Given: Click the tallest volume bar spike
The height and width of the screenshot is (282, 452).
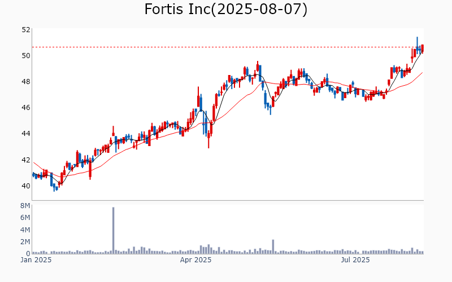Looking at the screenshot, I should coord(113,230).
